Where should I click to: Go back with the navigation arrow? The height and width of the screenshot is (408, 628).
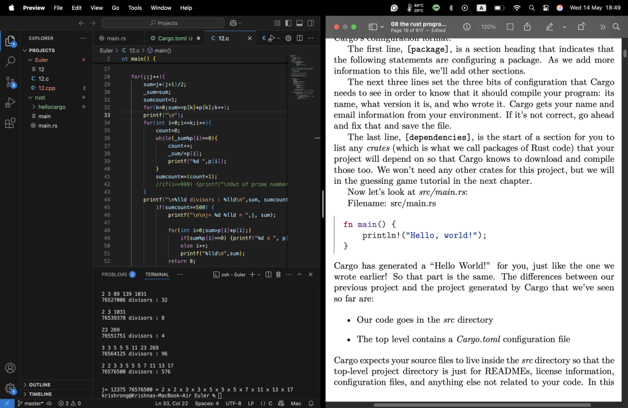coord(82,23)
